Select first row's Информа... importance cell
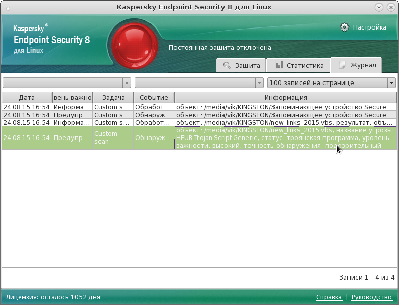This screenshot has width=399, height=305. 72,107
